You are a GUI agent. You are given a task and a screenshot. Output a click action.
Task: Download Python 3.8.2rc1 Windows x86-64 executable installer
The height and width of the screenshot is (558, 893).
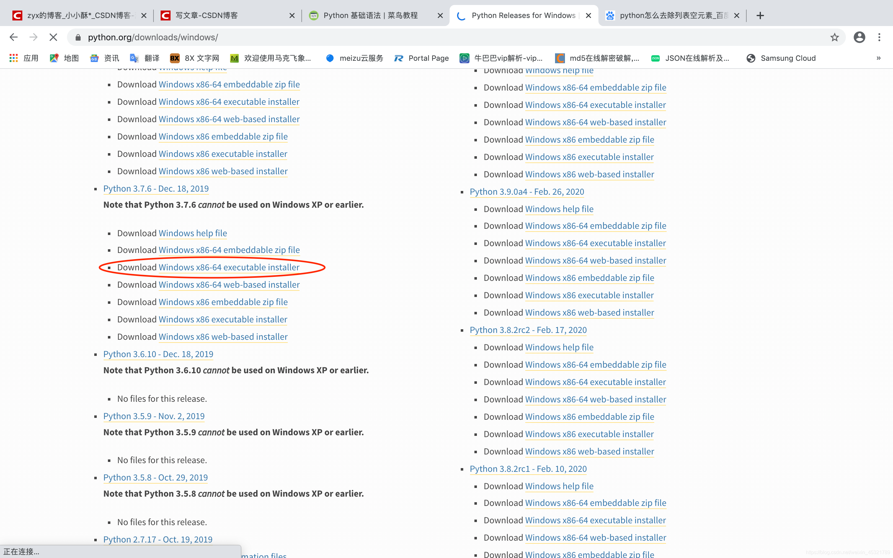(595, 520)
